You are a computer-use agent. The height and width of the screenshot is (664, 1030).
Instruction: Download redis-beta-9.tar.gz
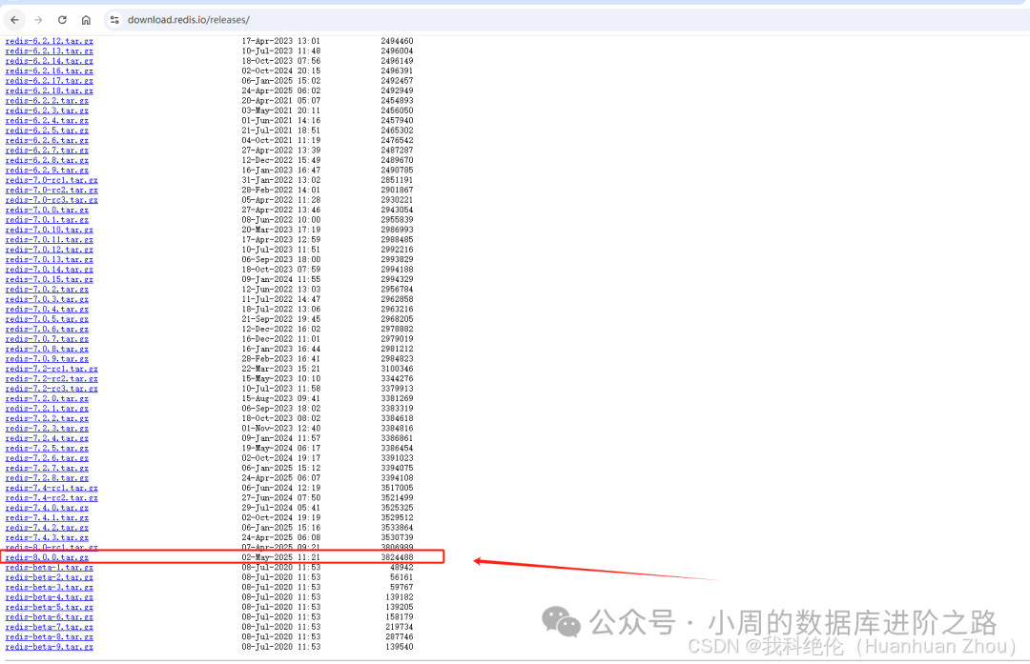pos(50,647)
